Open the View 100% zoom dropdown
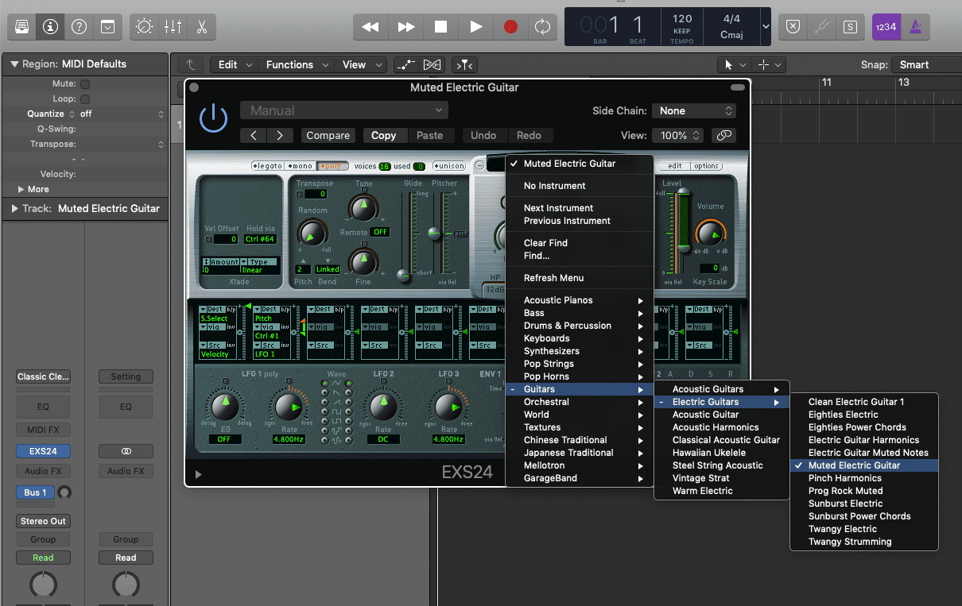 (x=678, y=135)
